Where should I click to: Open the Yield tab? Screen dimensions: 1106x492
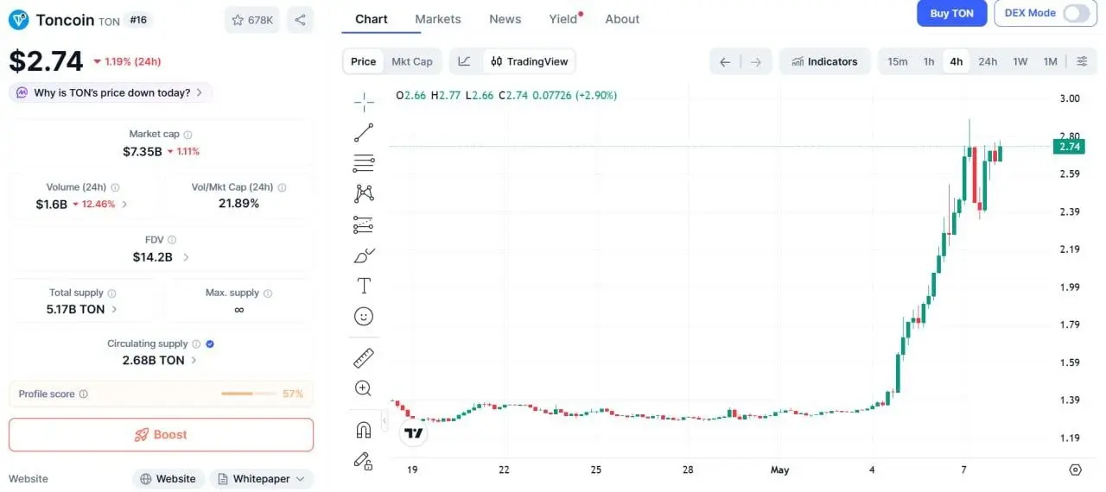(563, 19)
